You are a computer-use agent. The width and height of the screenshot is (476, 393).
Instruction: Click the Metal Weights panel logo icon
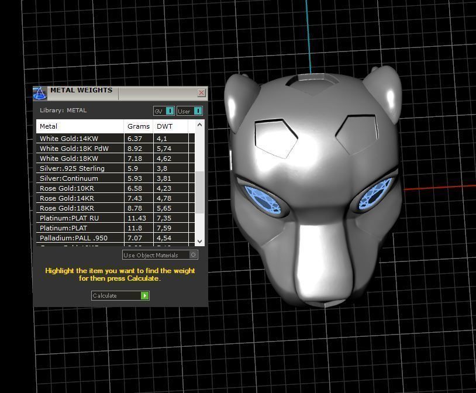click(x=40, y=93)
